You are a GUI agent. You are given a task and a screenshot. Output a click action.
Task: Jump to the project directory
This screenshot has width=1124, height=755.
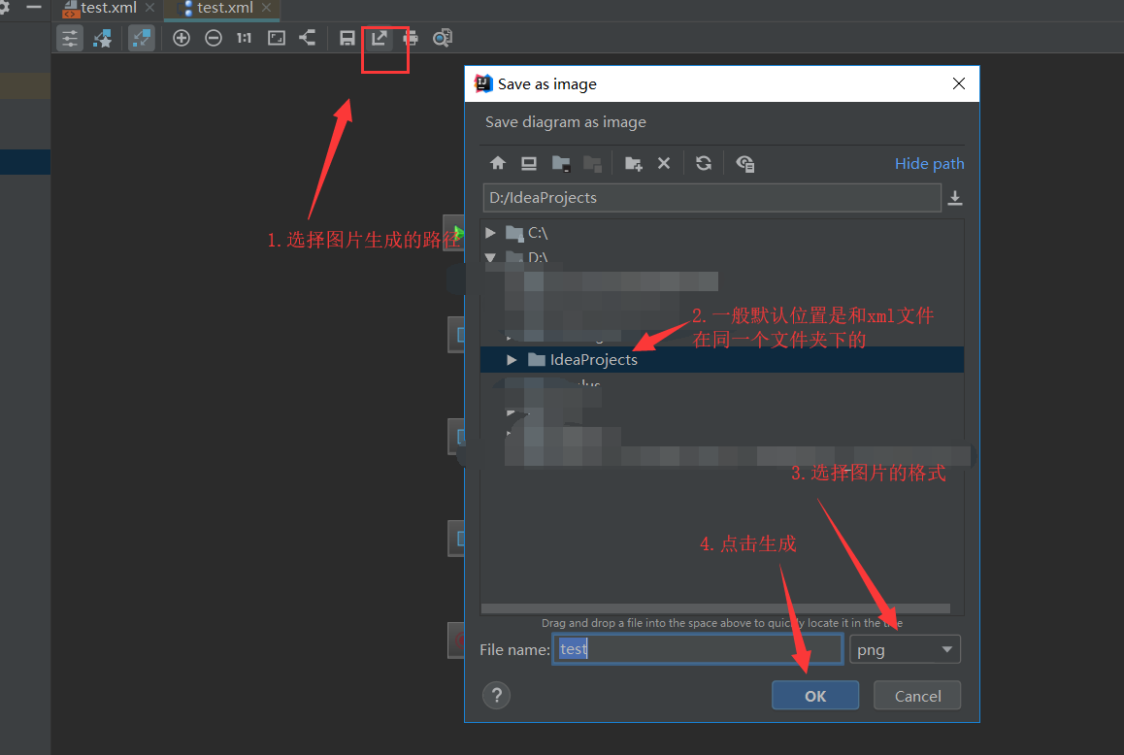(561, 163)
